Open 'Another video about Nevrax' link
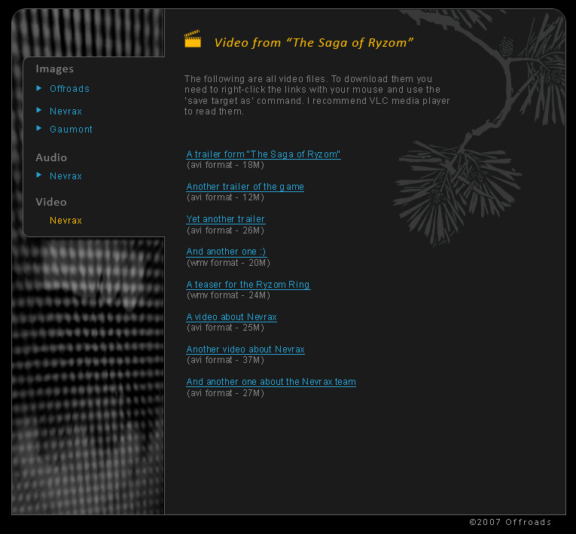This screenshot has height=534, width=576. pos(245,349)
